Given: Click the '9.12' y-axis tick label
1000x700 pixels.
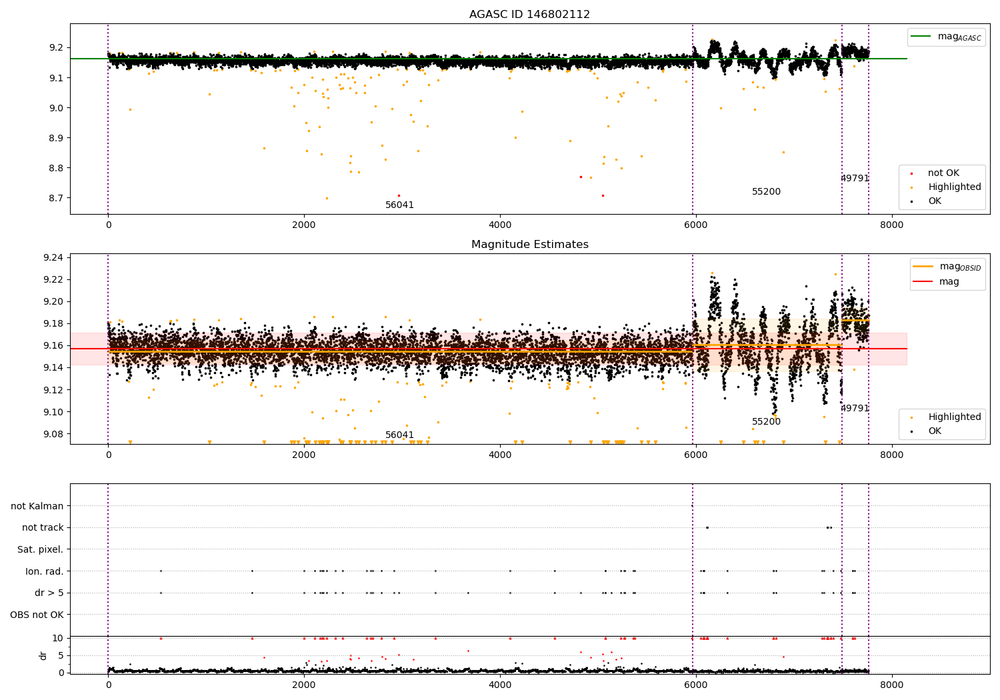Looking at the screenshot, I should (53, 390).
